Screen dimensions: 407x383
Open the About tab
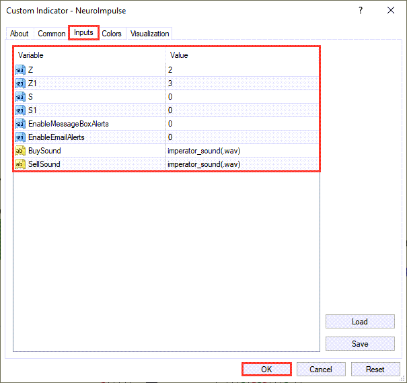[20, 34]
